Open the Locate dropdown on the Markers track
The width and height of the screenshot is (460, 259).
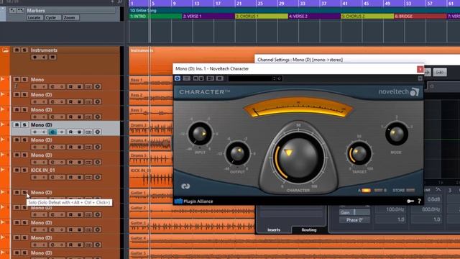pyautogui.click(x=34, y=17)
